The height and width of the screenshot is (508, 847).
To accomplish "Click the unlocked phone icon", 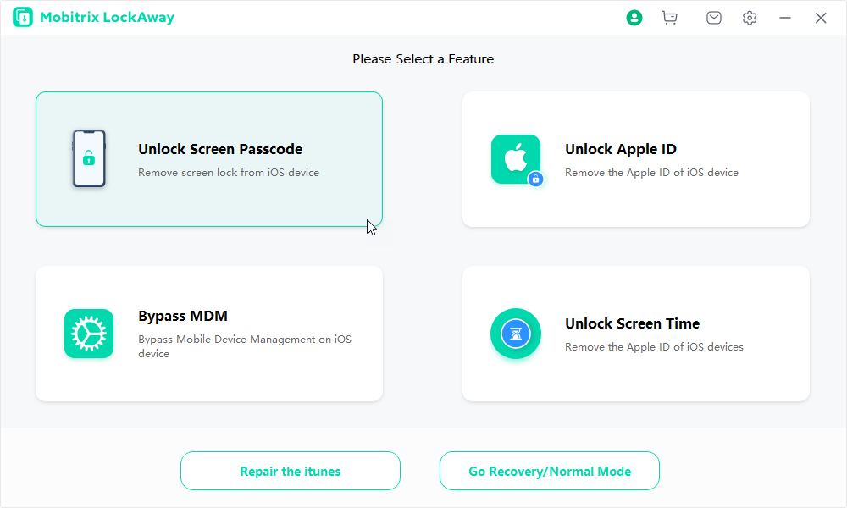I will [89, 158].
